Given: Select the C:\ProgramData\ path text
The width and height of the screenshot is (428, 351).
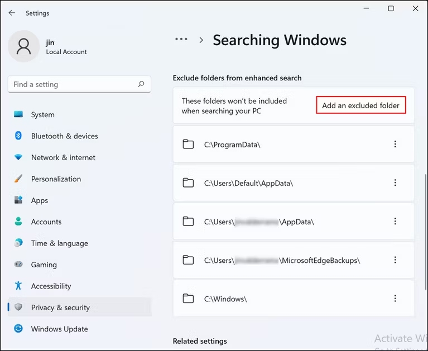Looking at the screenshot, I should click(x=232, y=145).
